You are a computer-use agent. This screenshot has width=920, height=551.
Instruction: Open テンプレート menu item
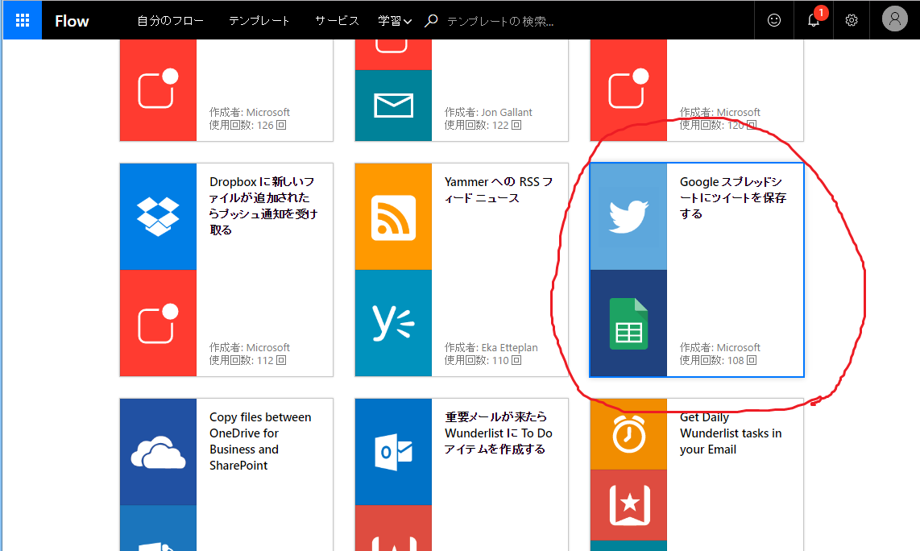click(x=259, y=21)
